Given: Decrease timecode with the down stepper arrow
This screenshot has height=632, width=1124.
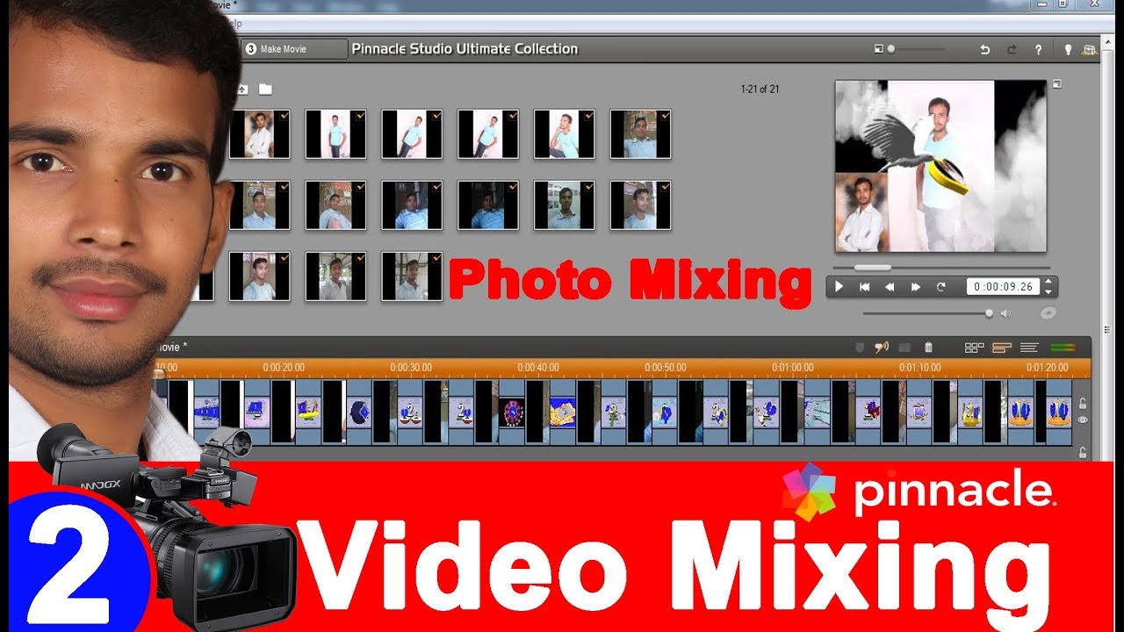Looking at the screenshot, I should point(1047,291).
